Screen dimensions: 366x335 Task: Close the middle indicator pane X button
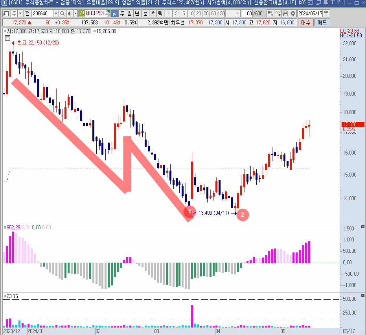tap(363, 227)
